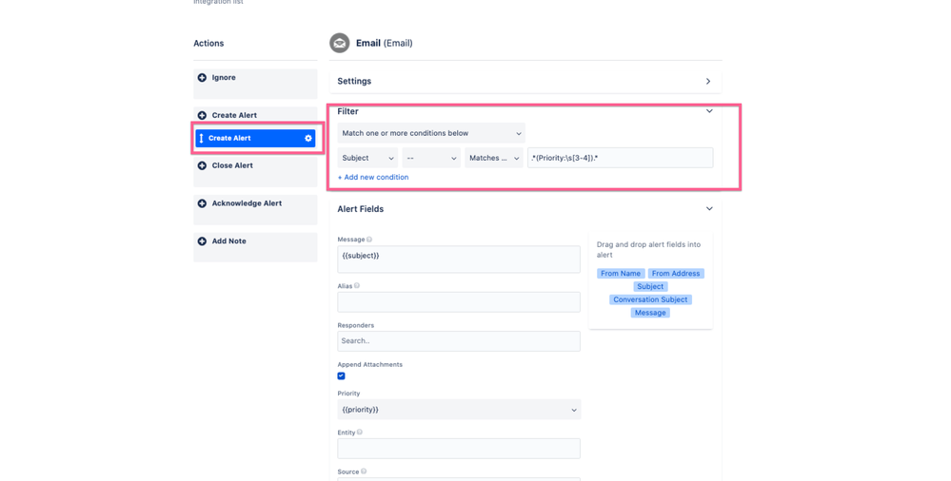Click Add new condition link

373,177
